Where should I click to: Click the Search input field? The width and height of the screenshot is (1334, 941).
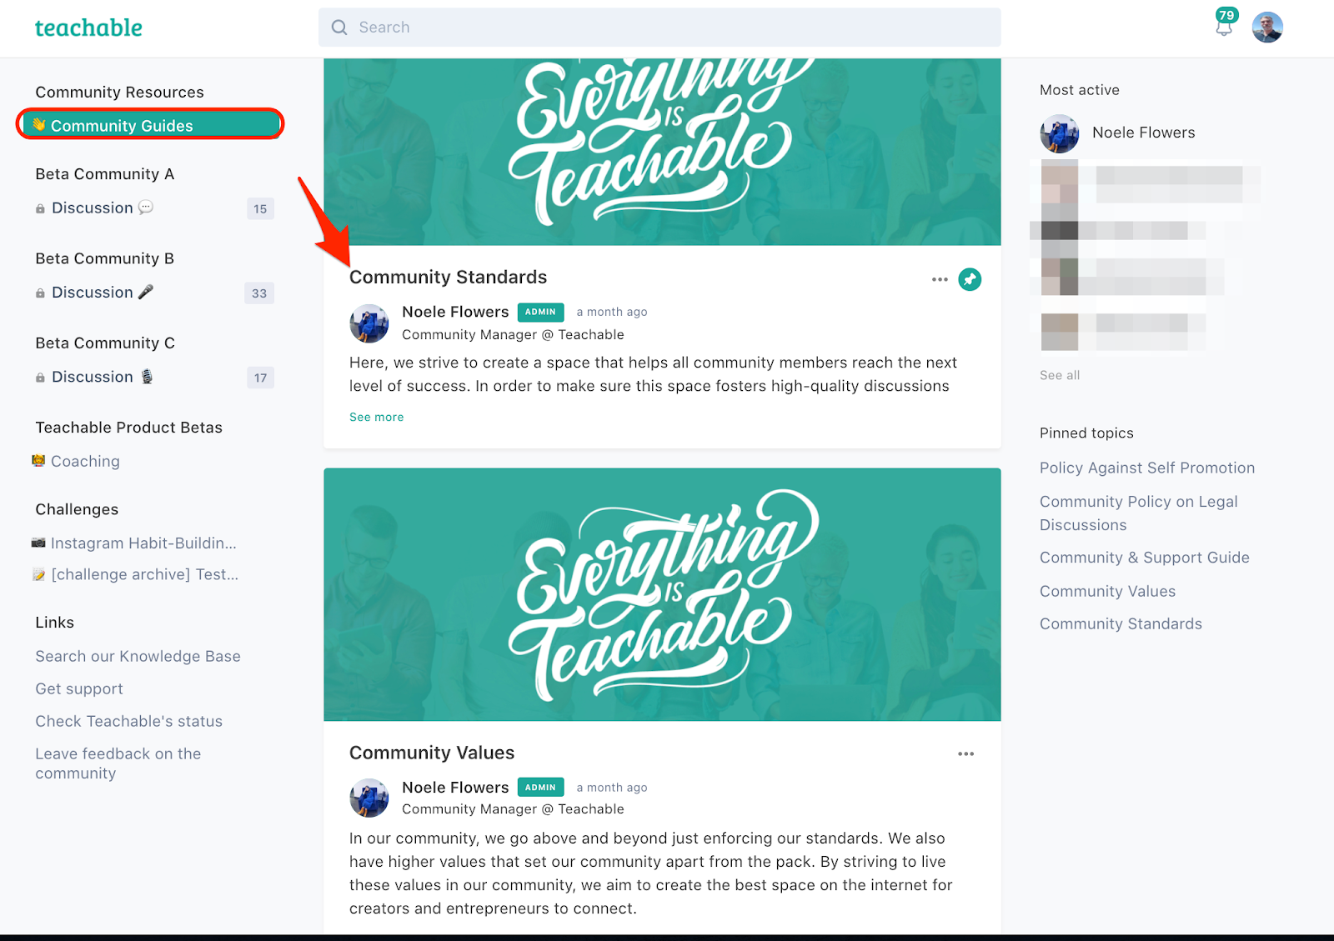(659, 28)
